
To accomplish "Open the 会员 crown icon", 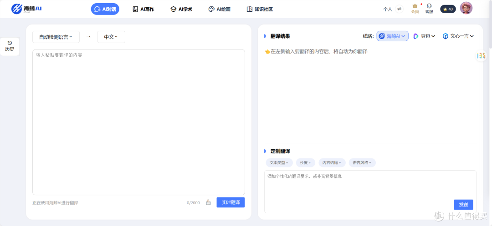I will 415,9.
